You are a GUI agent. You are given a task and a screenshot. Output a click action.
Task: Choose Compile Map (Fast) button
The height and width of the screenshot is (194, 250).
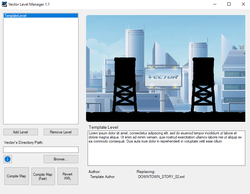[x=43, y=176]
